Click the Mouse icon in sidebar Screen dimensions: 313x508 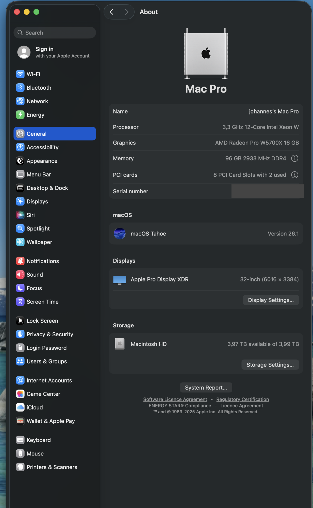(20, 453)
